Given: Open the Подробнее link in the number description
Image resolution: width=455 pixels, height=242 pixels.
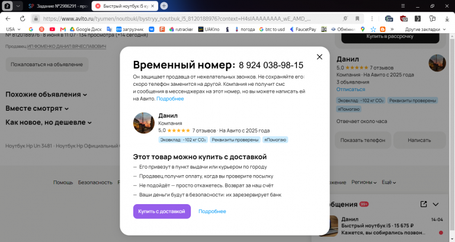Looking at the screenshot, I should [170, 99].
